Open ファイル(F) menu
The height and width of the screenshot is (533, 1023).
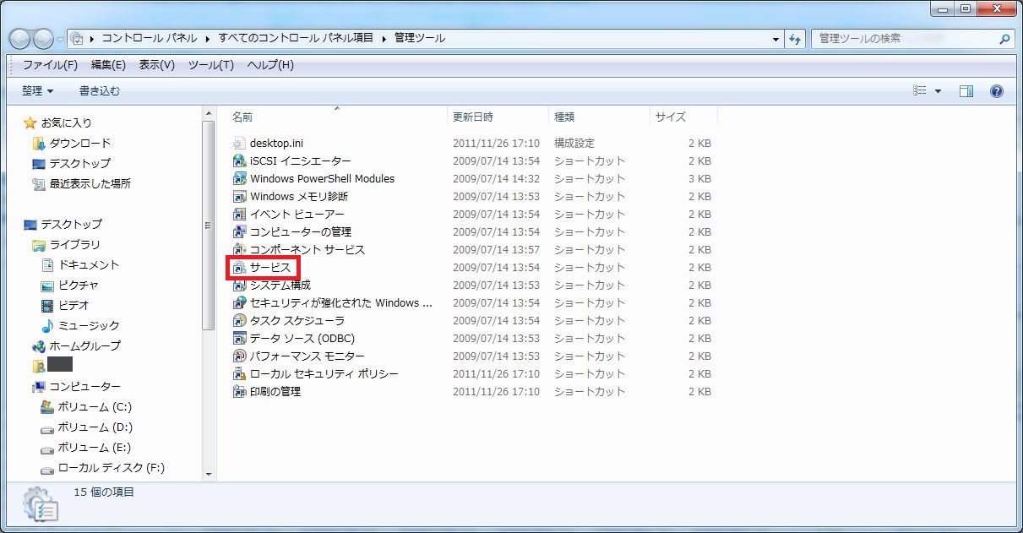tap(50, 65)
